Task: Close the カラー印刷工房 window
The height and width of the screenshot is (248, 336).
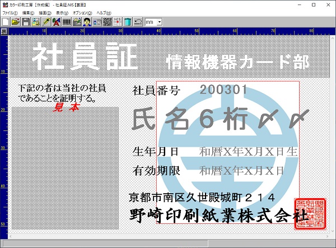Action: [x=328, y=4]
